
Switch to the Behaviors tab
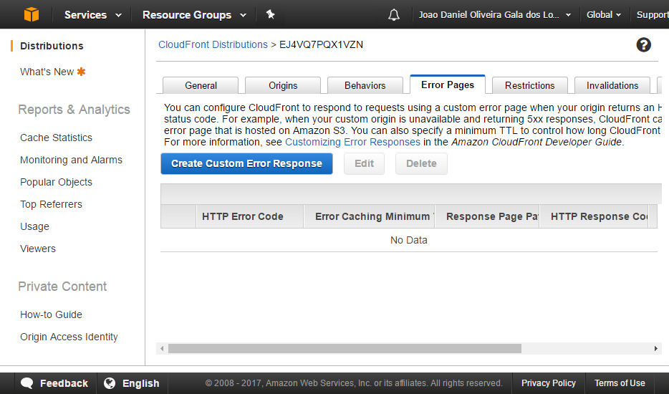pyautogui.click(x=365, y=85)
